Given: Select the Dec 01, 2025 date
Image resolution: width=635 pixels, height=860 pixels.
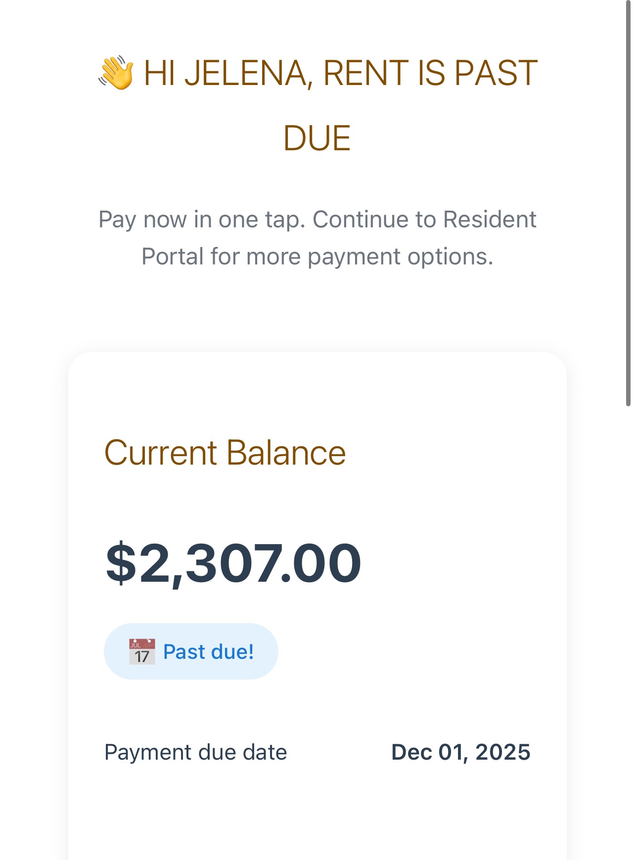Looking at the screenshot, I should pos(460,752).
